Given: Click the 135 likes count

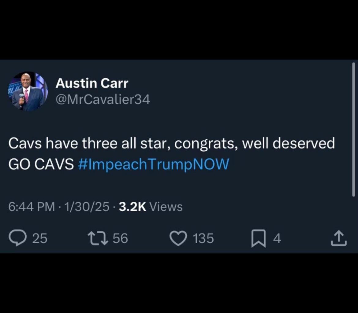Looking at the screenshot, I should click(x=203, y=238).
